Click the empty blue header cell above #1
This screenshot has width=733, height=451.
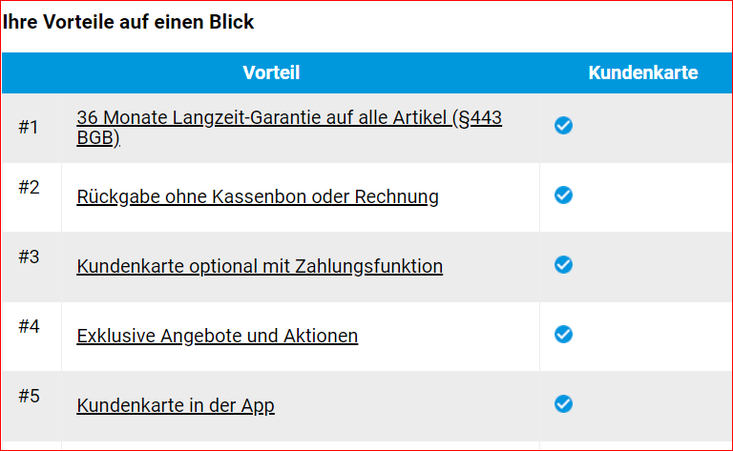[x=31, y=73]
